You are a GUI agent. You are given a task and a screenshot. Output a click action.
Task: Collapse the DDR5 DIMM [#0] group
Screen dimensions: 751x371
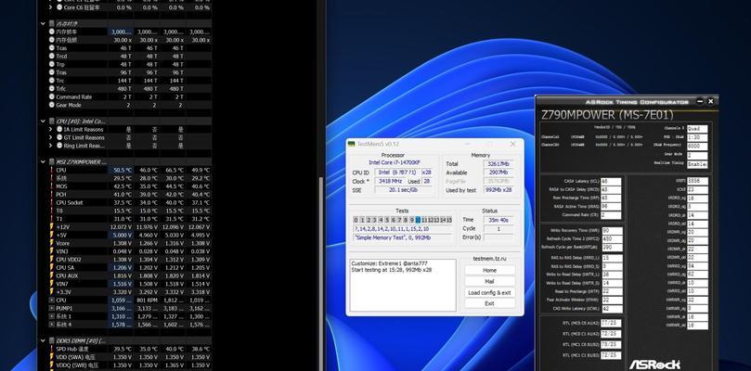pos(43,340)
